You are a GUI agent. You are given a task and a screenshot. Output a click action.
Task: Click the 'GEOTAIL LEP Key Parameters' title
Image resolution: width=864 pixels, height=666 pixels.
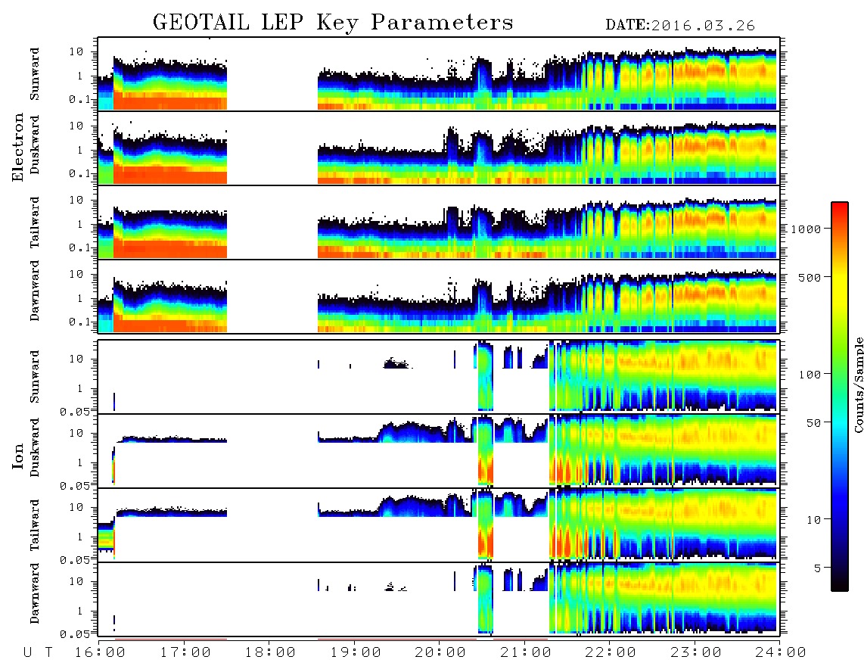coord(333,23)
